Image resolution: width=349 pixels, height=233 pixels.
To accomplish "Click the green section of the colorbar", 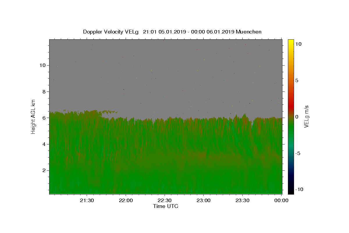I will coord(291,128).
